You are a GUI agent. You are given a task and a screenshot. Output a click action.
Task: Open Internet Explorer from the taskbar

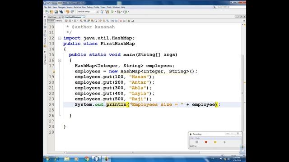click(57, 159)
